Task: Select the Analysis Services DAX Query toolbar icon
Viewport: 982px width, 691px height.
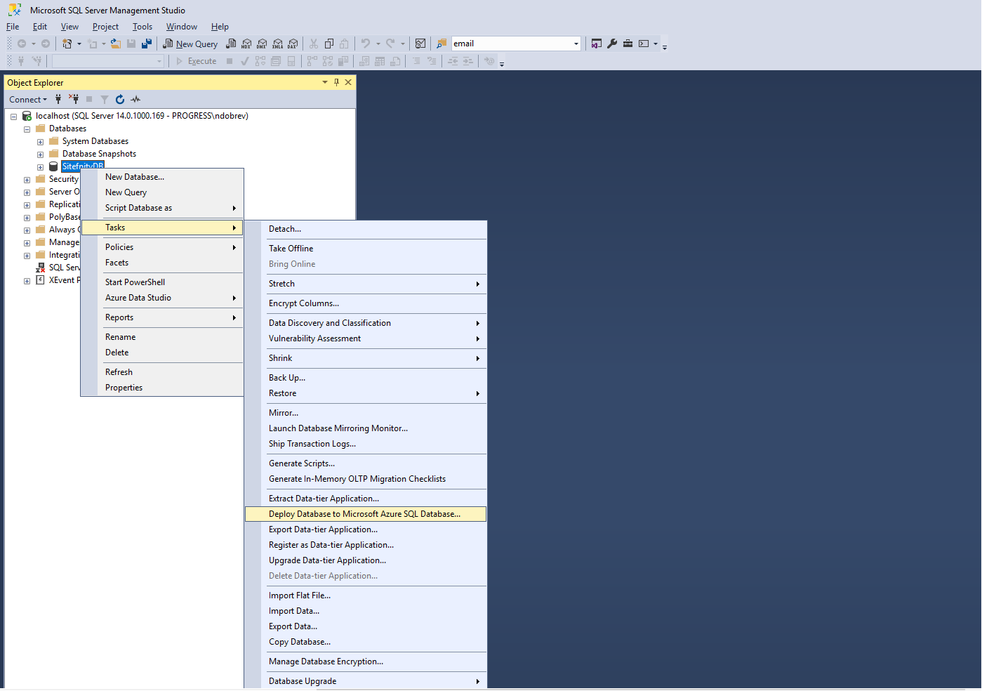Action: pos(293,44)
